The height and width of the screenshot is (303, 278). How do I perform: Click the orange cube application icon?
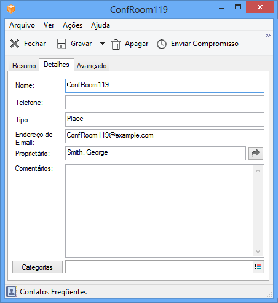[x=11, y=9]
